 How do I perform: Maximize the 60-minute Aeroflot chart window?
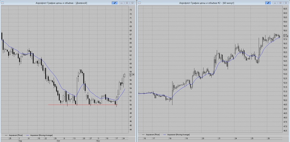(x=280, y=3)
